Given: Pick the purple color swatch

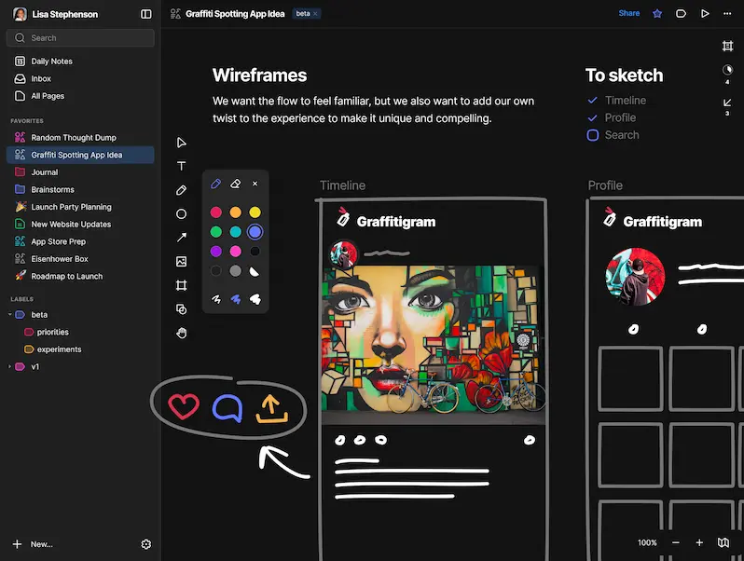Looking at the screenshot, I should click(216, 251).
